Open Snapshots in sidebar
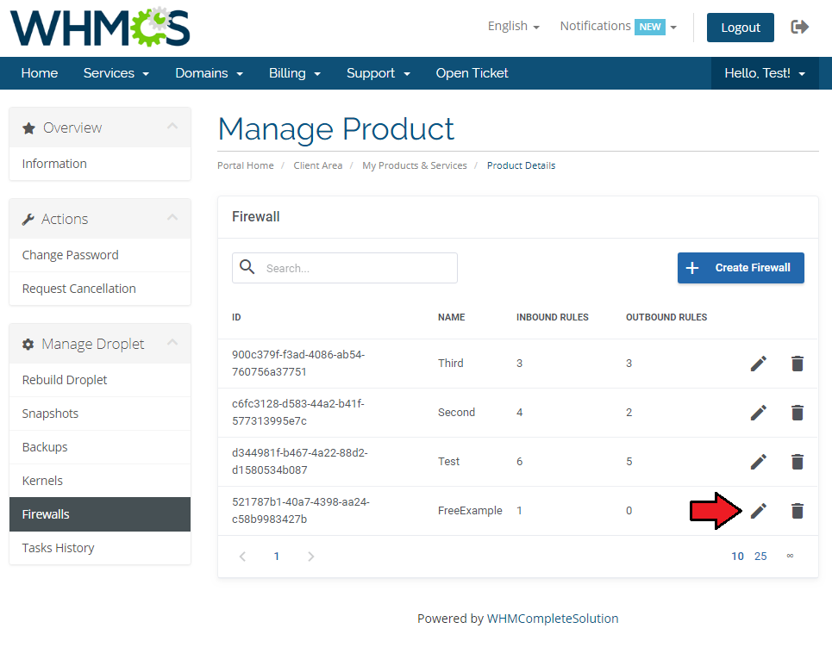Screen dimensions: 832x647 coord(100,414)
